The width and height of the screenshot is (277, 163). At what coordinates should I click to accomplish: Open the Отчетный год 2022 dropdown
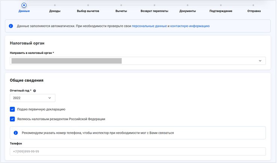coord(33,98)
